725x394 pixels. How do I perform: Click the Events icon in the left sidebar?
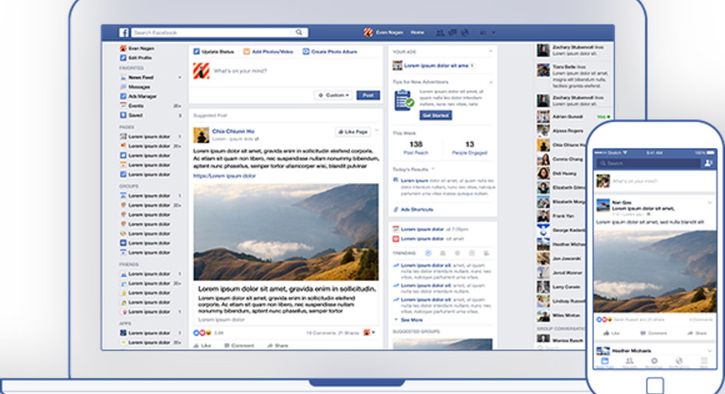click(x=123, y=106)
